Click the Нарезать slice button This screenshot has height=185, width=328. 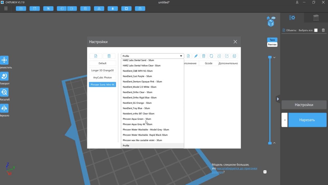point(307,120)
